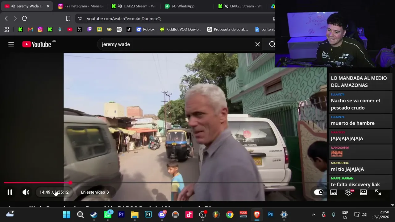Screen dimensions: 395x222
Task: Enter fullscreen video mode
Action: tap(378, 192)
